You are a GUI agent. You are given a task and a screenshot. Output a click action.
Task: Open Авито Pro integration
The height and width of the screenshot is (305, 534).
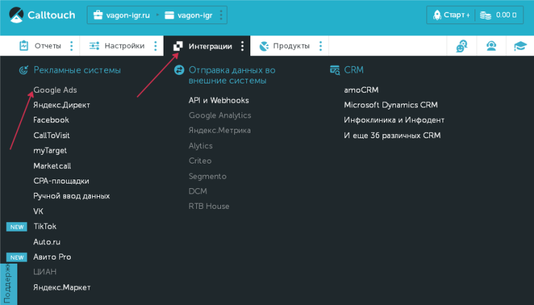(x=52, y=257)
